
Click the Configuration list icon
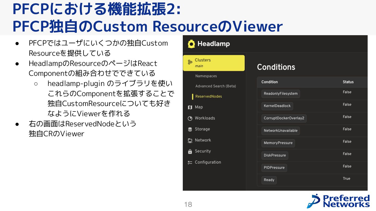click(190, 162)
